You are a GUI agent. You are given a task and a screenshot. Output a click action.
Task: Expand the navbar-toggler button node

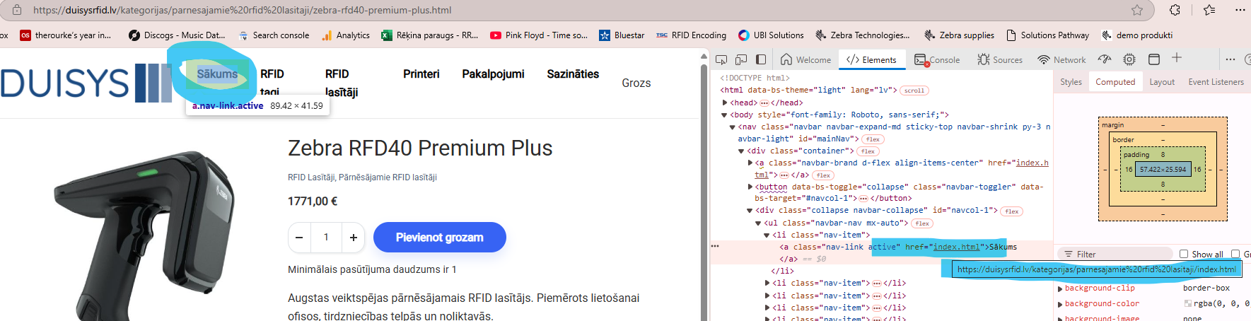click(x=750, y=187)
